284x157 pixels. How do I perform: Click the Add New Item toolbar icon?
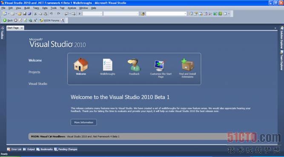click(x=12, y=14)
